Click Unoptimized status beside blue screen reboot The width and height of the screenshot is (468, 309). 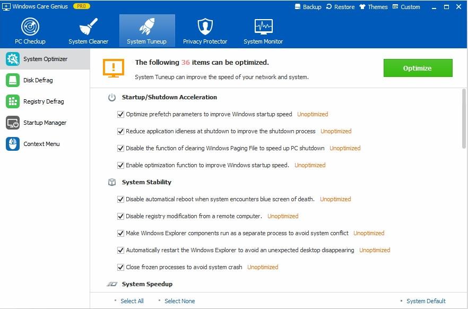pyautogui.click(x=335, y=199)
